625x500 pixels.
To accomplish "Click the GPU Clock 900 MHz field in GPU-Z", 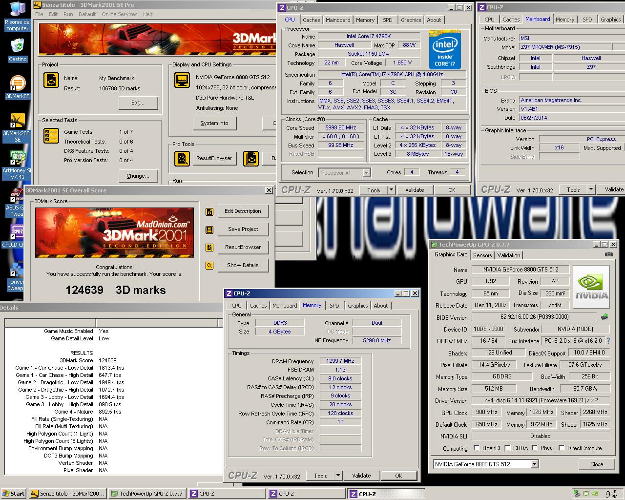I will [x=486, y=413].
